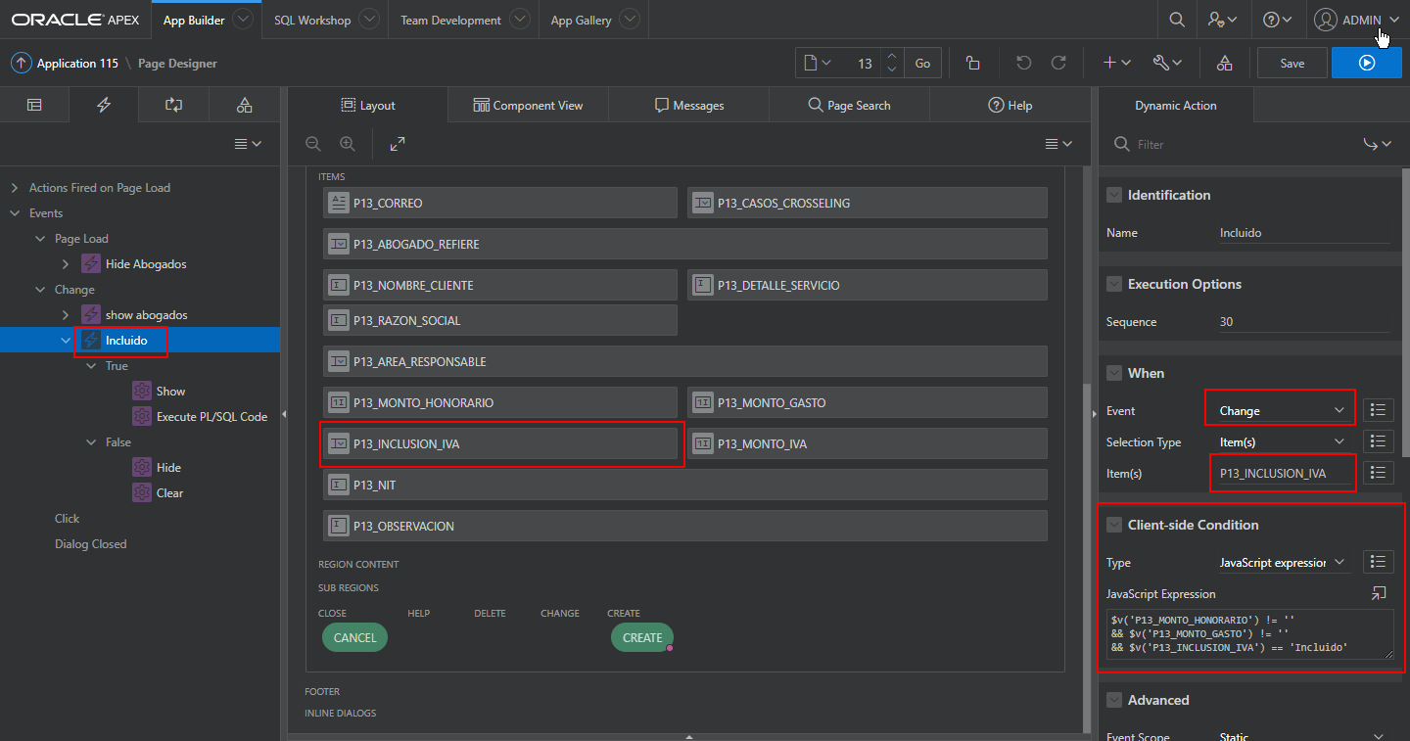Collapse the True actions branch

pyautogui.click(x=91, y=366)
